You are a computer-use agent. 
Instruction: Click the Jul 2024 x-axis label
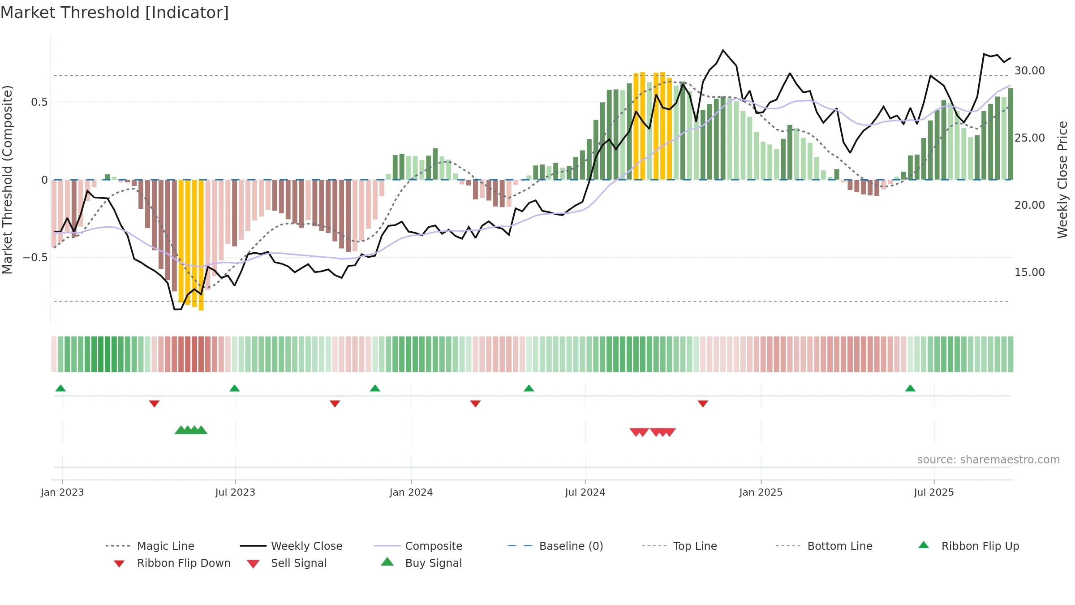(585, 492)
